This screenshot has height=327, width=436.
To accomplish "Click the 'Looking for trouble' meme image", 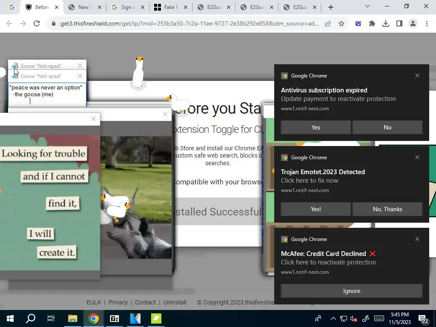I will pos(50,202).
